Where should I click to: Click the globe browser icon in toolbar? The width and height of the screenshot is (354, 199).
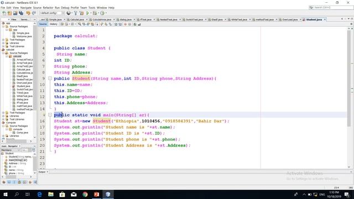tap(69, 13)
